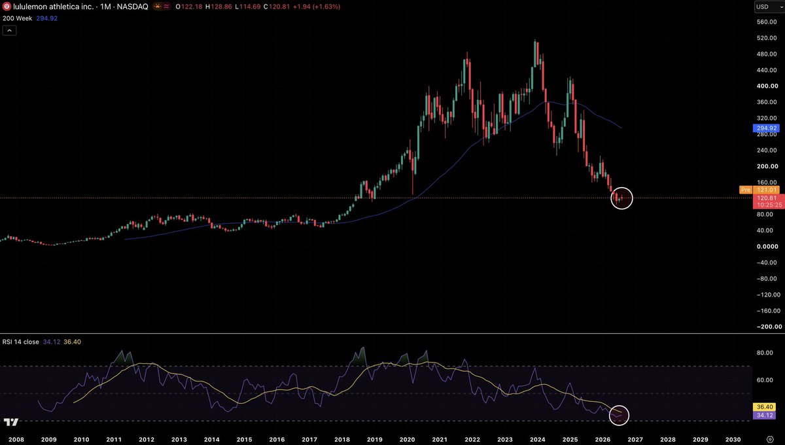The image size is (785, 445).
Task: Click the lululemon red logo icon
Action: (x=7, y=6)
